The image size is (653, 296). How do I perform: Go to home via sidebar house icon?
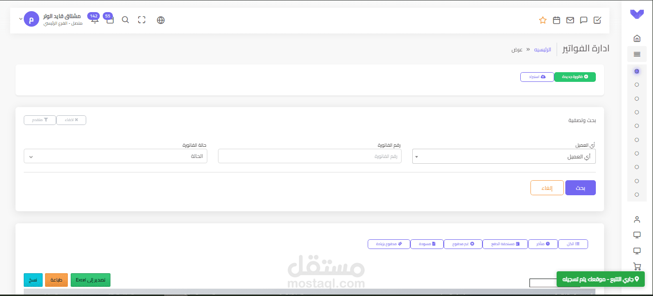tap(637, 38)
